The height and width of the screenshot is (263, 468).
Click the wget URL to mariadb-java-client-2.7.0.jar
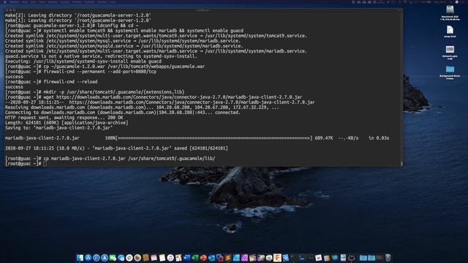click(179, 97)
